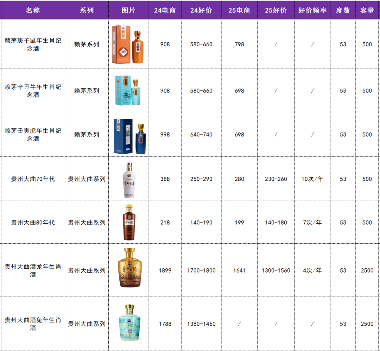The height and width of the screenshot is (351, 380).
Task: Click the 250-290 price range cell
Action: (x=201, y=179)
